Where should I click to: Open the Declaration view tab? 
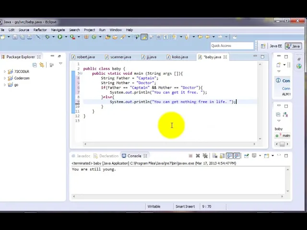106,156
